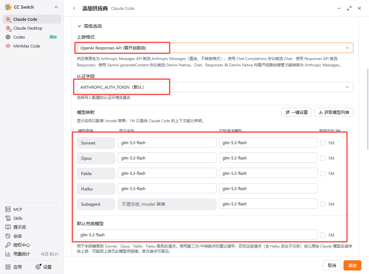Edit the Fable display name field
Image resolution: width=369 pixels, height=274 pixels.
(x=167, y=173)
